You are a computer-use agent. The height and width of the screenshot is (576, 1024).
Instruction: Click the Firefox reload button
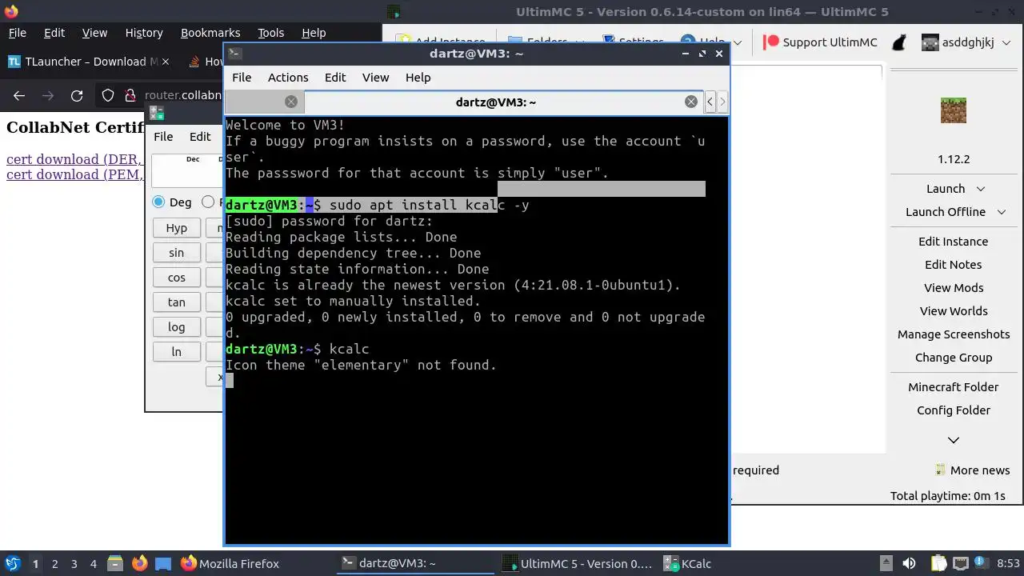[x=77, y=96]
